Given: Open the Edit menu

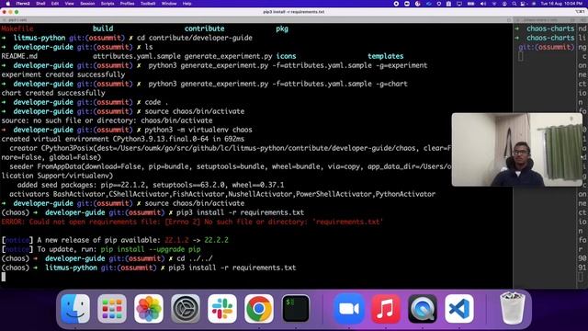Looking at the screenshot, I should tap(55, 4).
